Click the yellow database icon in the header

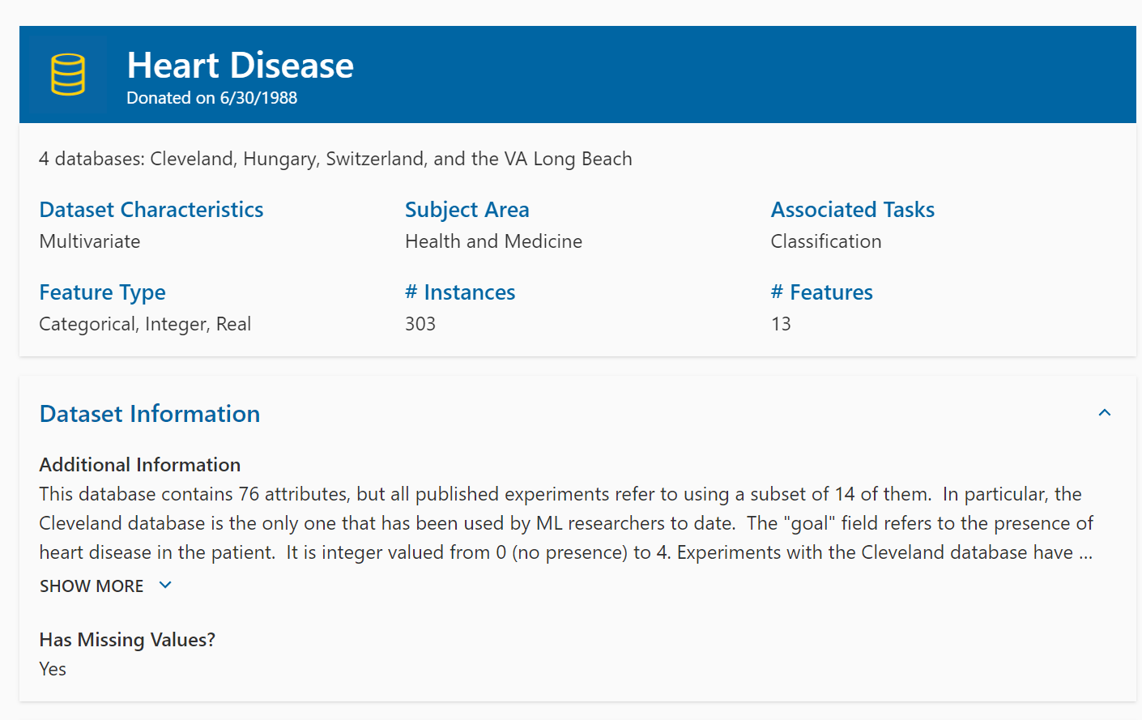click(x=67, y=74)
